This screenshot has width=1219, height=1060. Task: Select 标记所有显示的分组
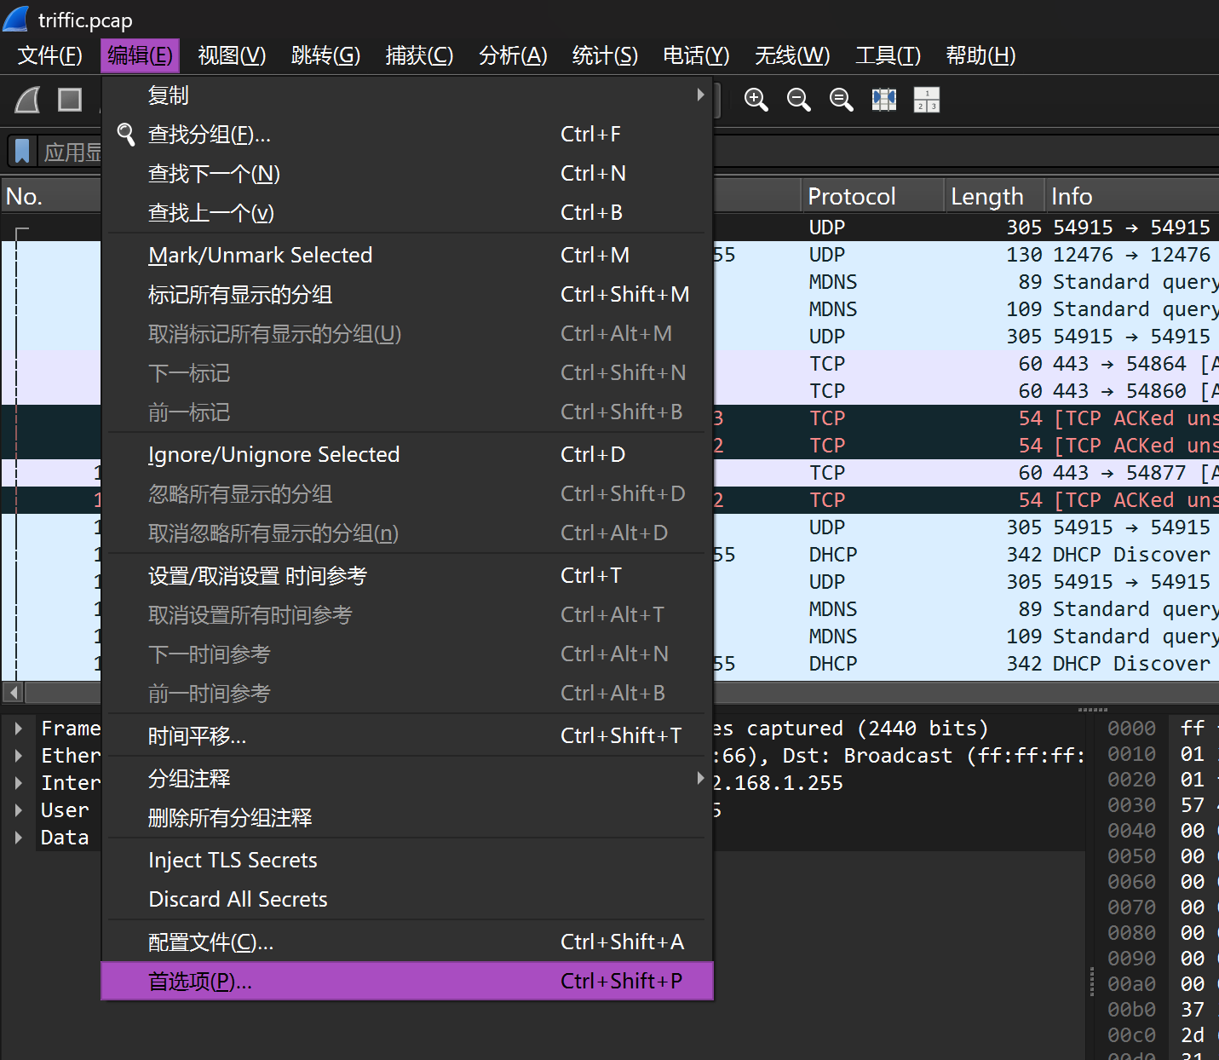[407, 294]
